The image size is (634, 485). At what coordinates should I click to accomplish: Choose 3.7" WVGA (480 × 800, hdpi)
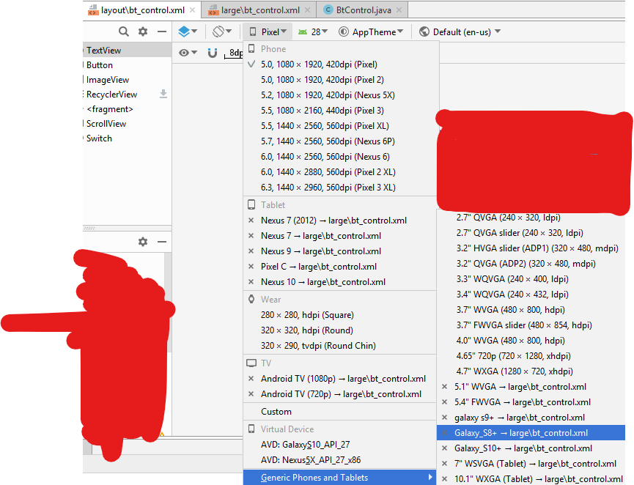(531, 310)
